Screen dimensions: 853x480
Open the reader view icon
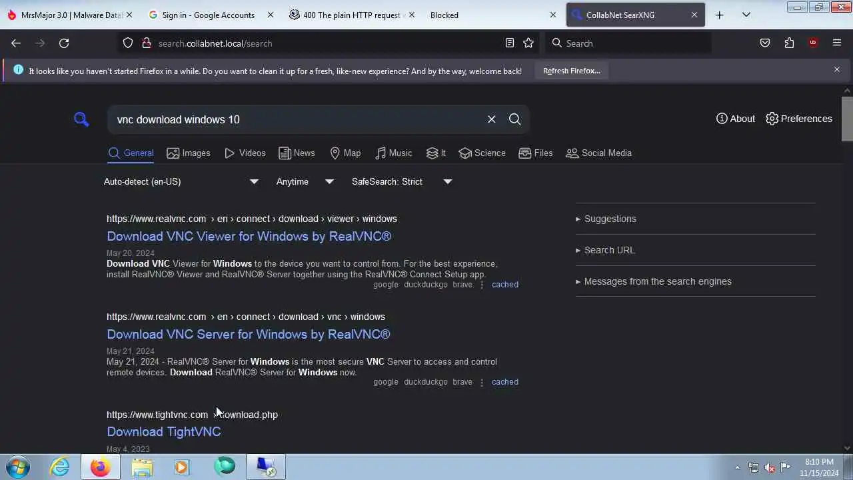pyautogui.click(x=510, y=43)
